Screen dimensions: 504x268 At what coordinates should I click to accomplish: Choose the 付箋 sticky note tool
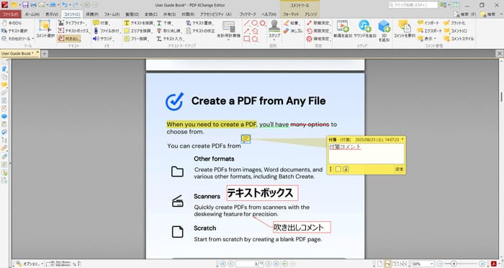pos(101,23)
